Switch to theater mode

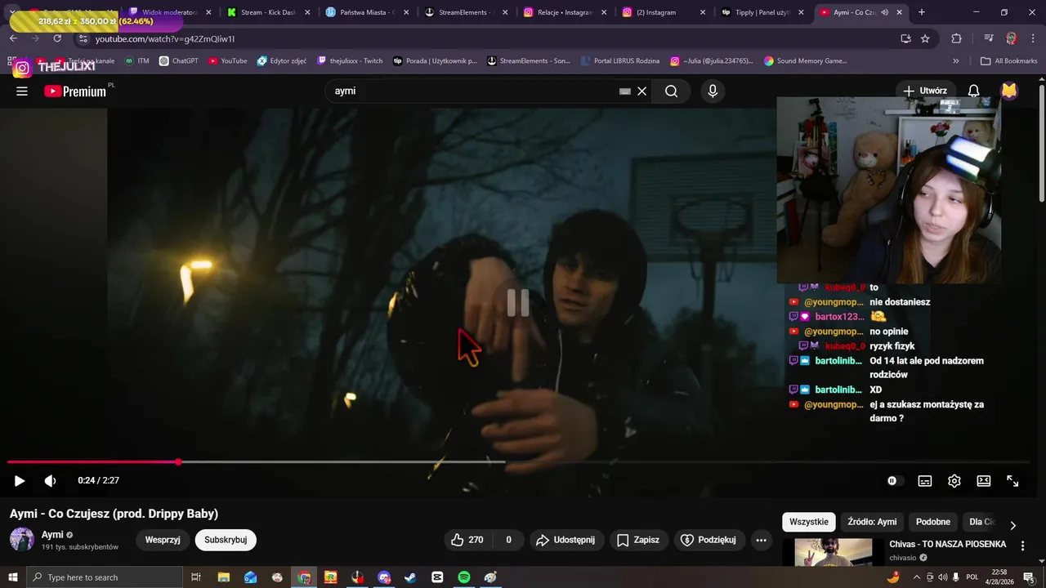point(984,481)
